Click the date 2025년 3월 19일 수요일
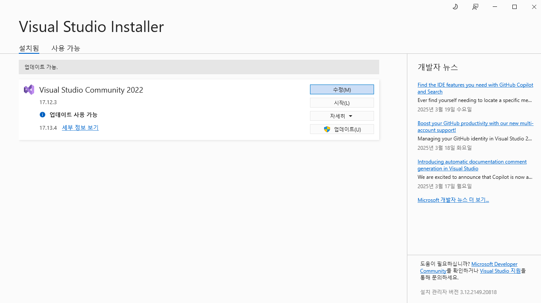The height and width of the screenshot is (303, 541). pyautogui.click(x=444, y=109)
